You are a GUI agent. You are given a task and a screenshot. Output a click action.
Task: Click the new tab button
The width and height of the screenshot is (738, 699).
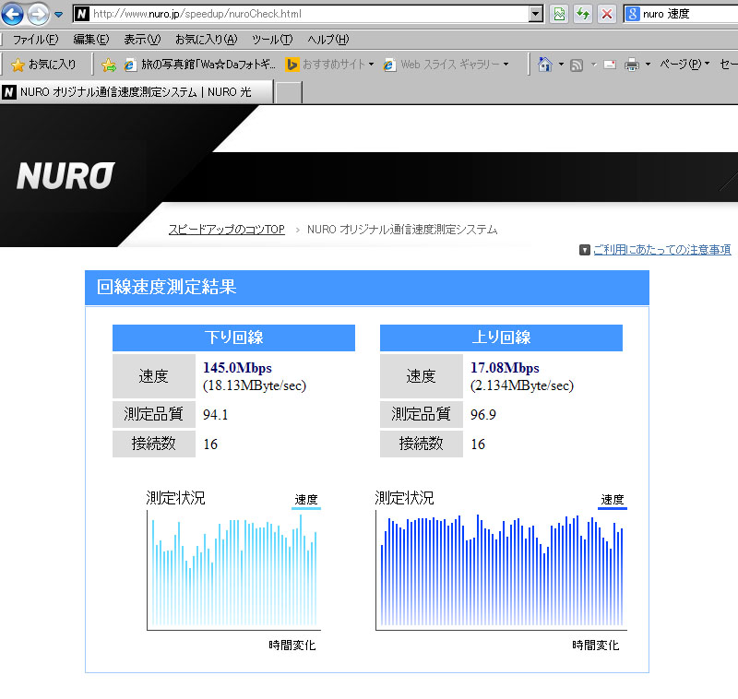tap(288, 91)
